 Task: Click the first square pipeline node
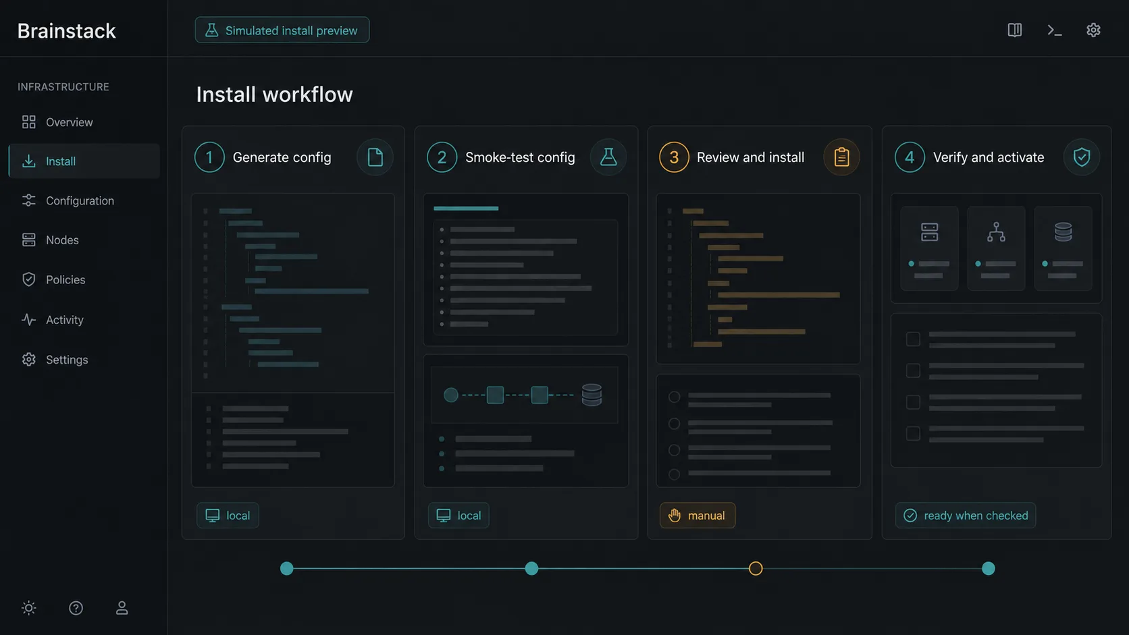pos(495,395)
